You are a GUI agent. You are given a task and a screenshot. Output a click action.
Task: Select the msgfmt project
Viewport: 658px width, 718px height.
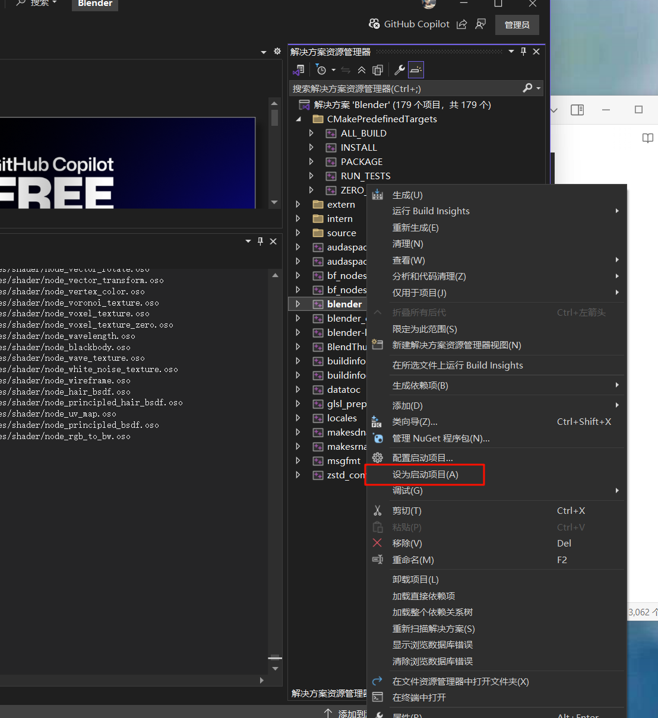click(343, 461)
